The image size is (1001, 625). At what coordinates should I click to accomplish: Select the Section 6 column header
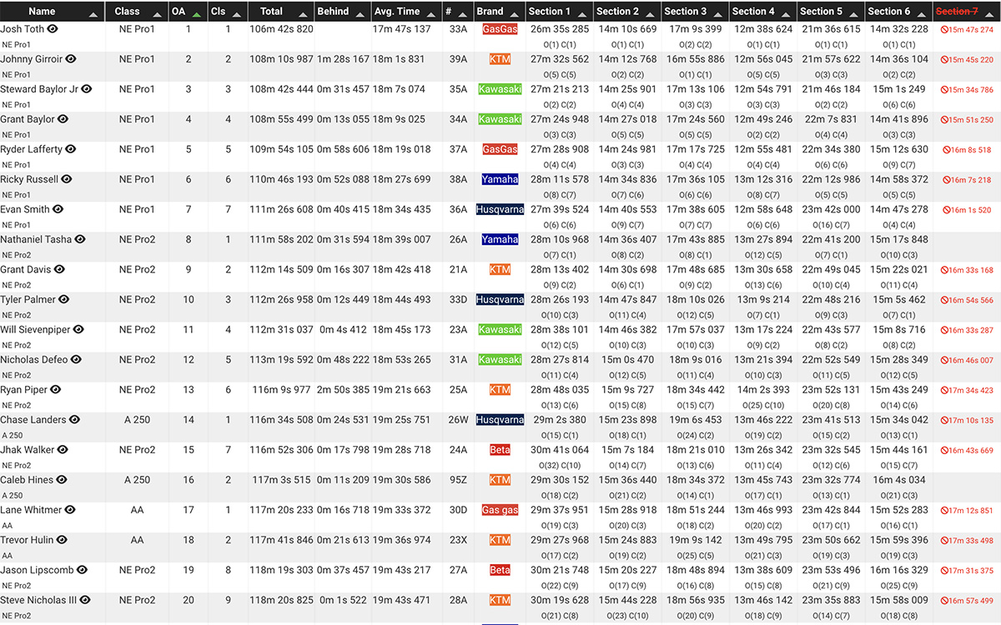pyautogui.click(x=898, y=11)
